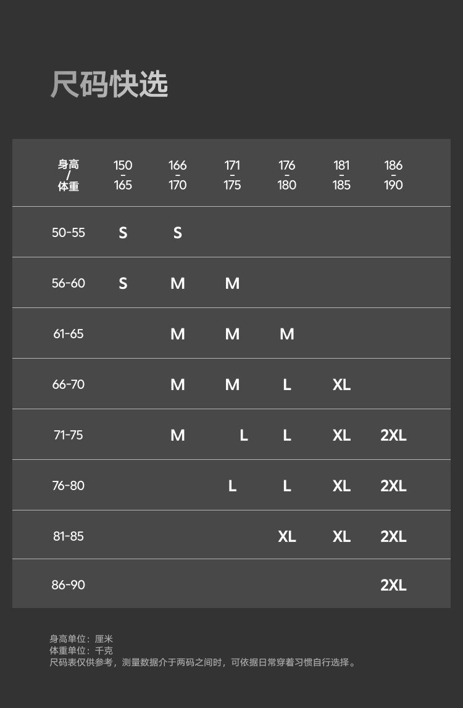Click the 61-65 weight row label

69,334
